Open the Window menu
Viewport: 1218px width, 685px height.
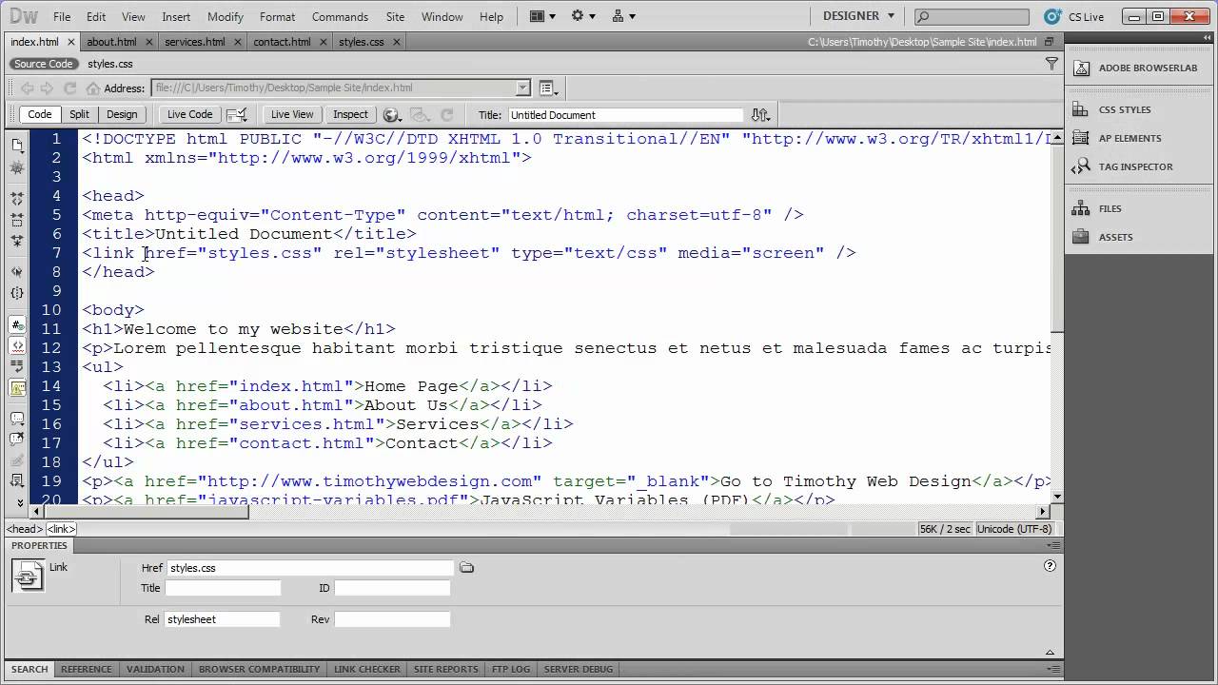click(442, 16)
